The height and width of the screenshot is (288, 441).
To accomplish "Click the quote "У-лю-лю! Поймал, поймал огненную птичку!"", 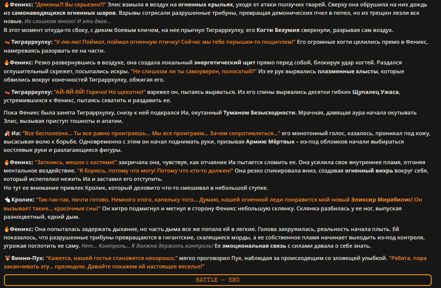I will (x=117, y=42).
